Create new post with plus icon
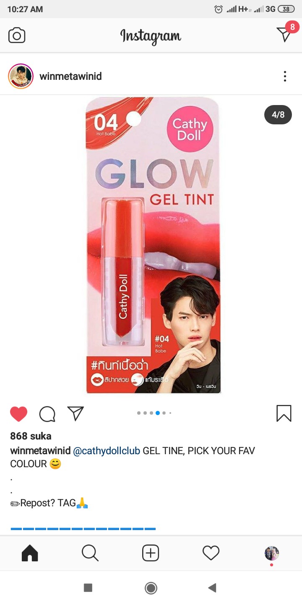Screen dimensions: 302x605 [151, 553]
